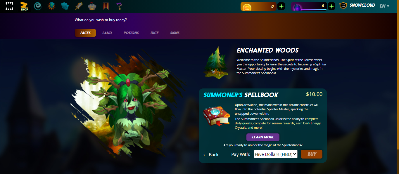Open the Shop coins icon

(x=24, y=6)
